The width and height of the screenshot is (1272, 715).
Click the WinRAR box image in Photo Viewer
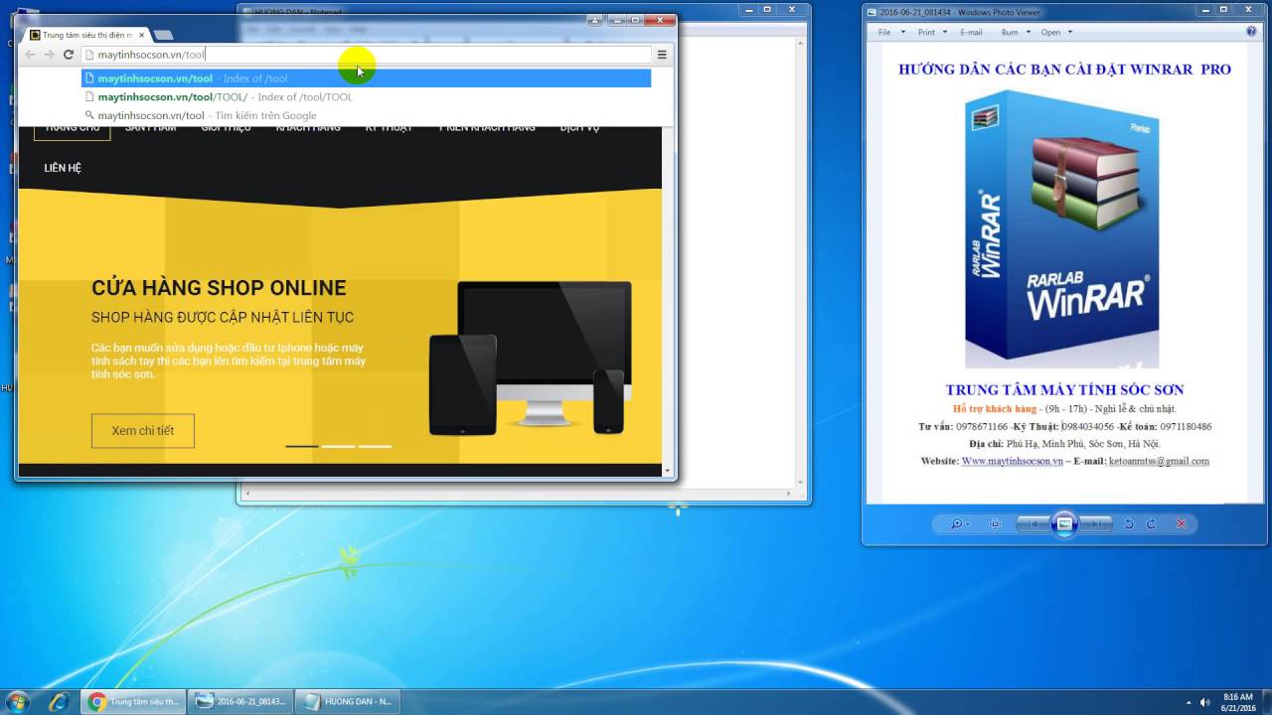1062,229
